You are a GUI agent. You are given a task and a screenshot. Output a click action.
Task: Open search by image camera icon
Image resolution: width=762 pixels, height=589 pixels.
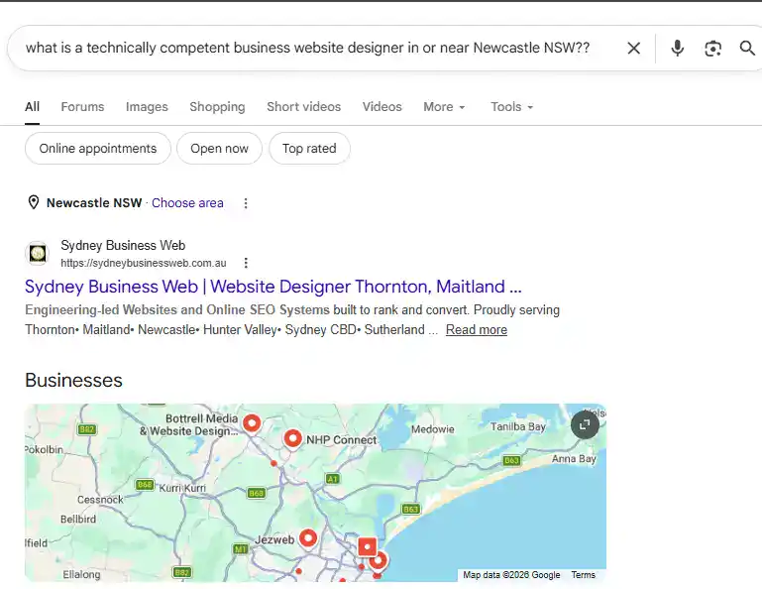coord(712,49)
